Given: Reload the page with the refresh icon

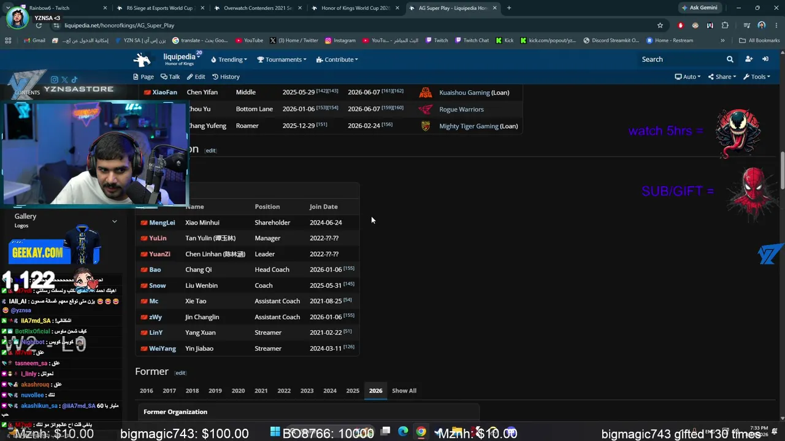Looking at the screenshot, I should [39, 25].
